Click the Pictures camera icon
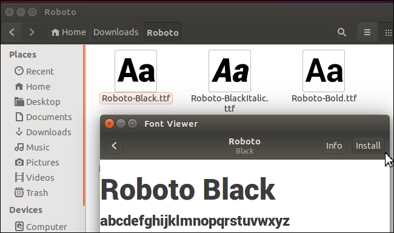The width and height of the screenshot is (394, 233). point(19,162)
